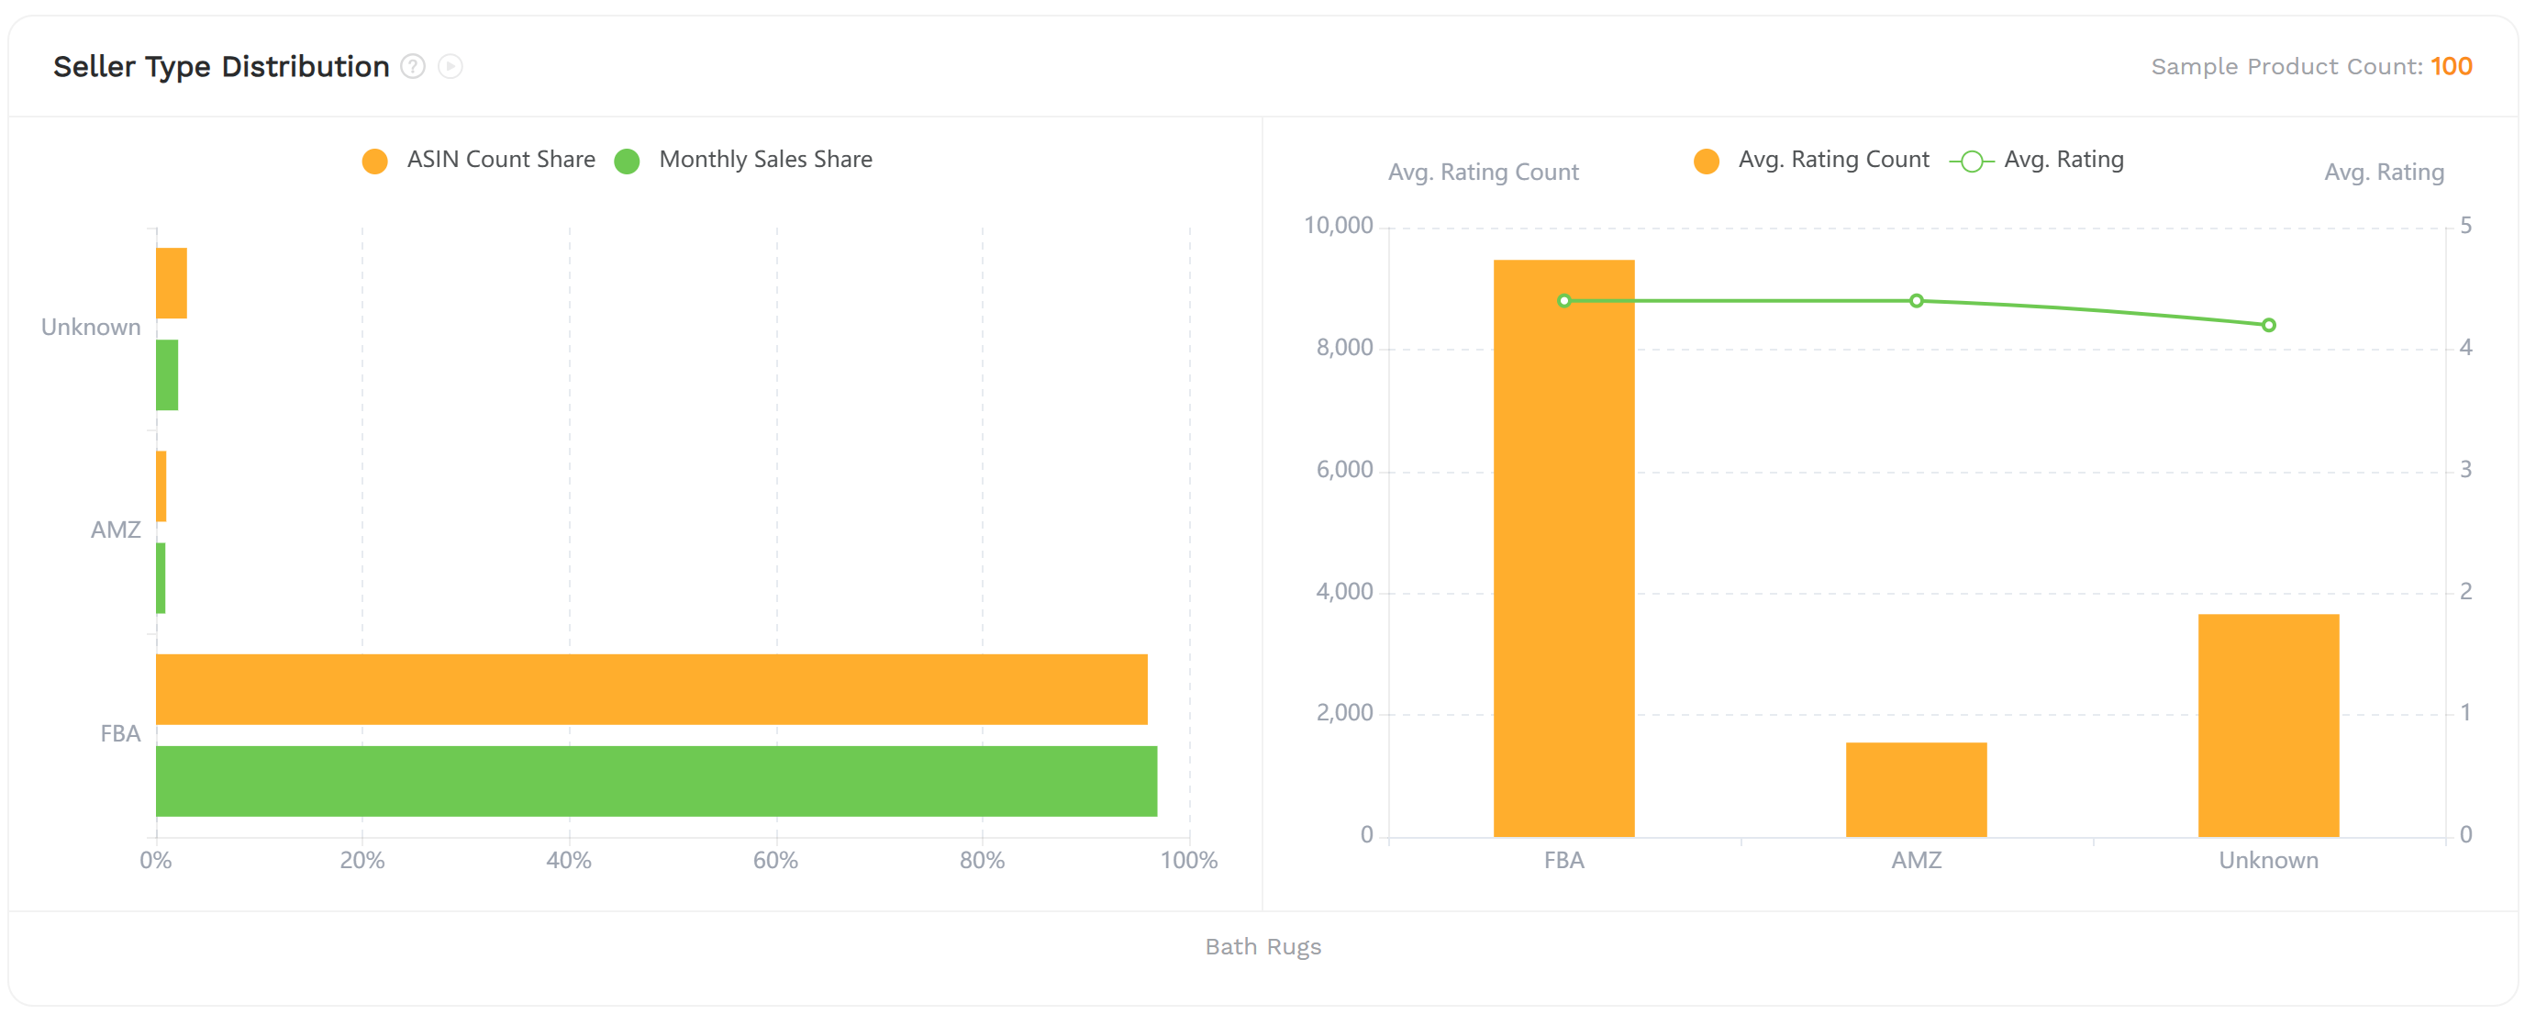Click the avg. rating line point for Unknown
Screen dimensions: 2525x1015
[2268, 326]
